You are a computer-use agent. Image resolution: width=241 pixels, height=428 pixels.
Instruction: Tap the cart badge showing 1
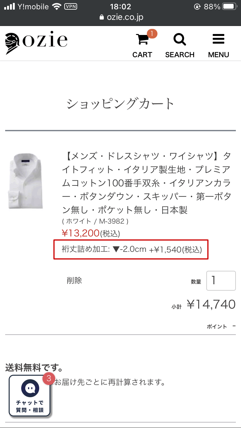152,33
